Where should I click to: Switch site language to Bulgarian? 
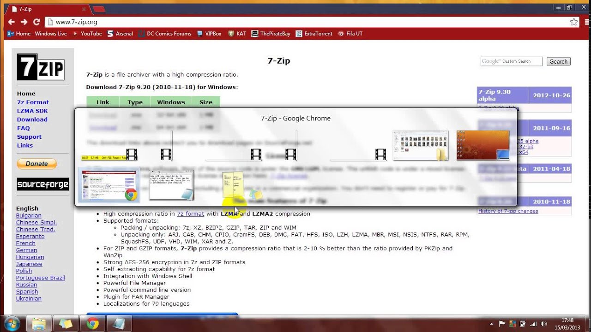point(29,216)
